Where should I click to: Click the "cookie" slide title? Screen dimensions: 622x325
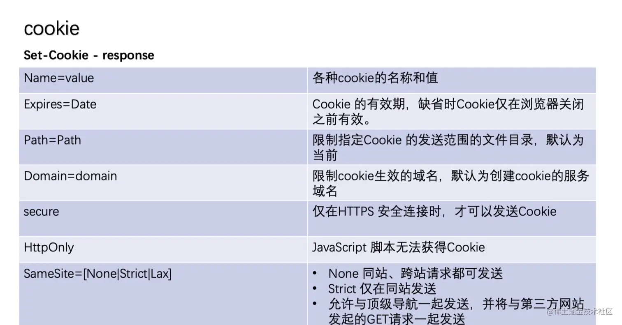[51, 28]
